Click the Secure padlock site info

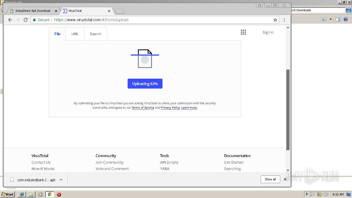(41, 20)
